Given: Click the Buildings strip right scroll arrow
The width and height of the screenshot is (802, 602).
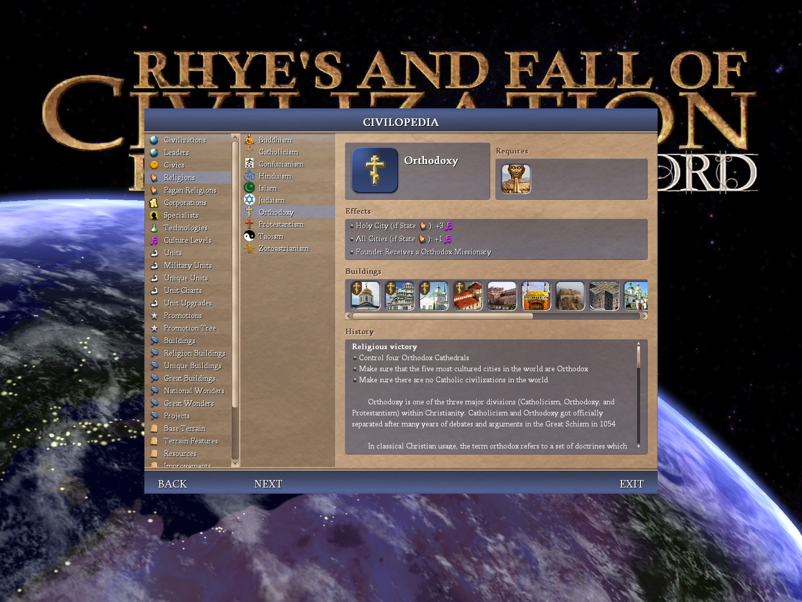Looking at the screenshot, I should [644, 316].
